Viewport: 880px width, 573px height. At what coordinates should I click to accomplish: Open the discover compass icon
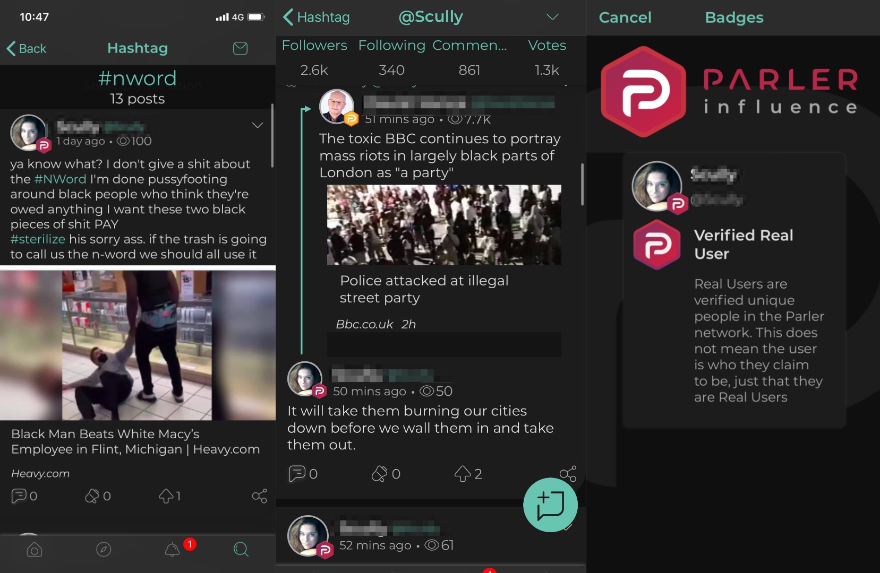point(104,550)
